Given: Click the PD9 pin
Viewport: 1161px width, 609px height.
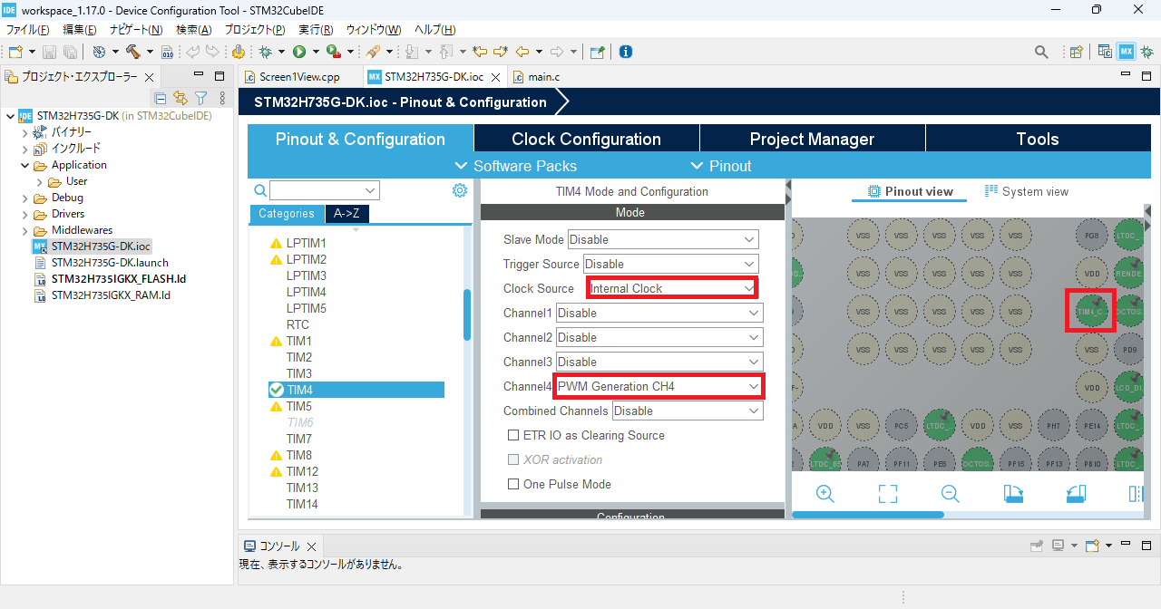Looking at the screenshot, I should click(1129, 349).
